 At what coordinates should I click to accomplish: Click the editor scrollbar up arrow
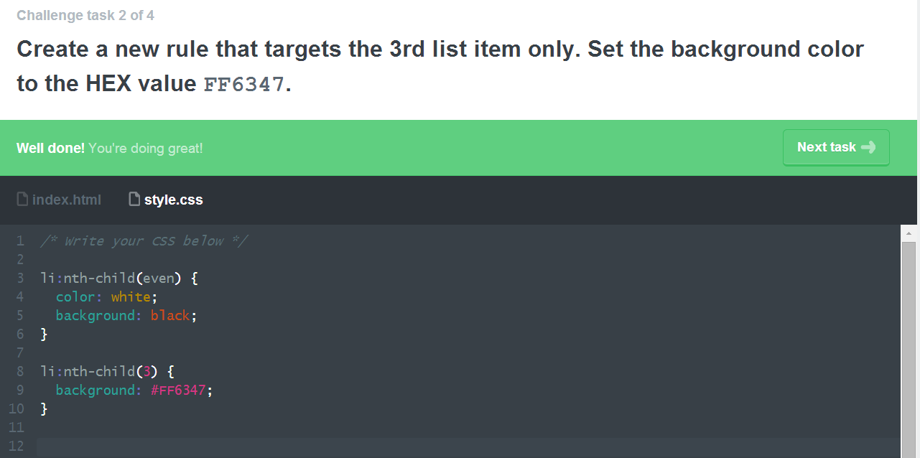909,233
